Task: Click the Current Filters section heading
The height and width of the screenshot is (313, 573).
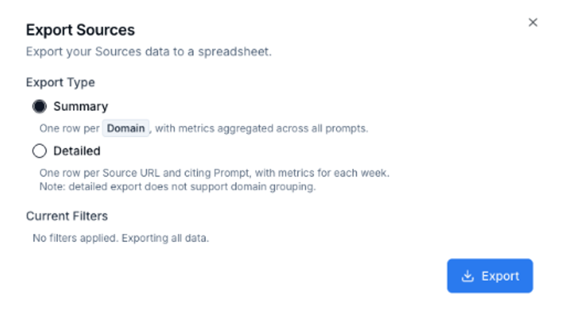Action: (x=67, y=216)
